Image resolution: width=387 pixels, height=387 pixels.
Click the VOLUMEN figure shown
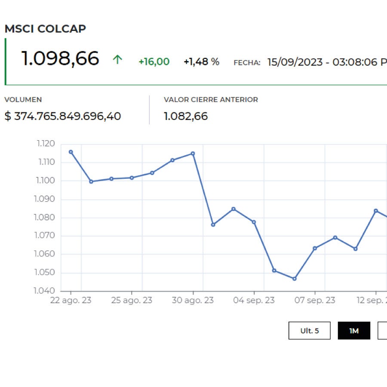[x=63, y=116]
